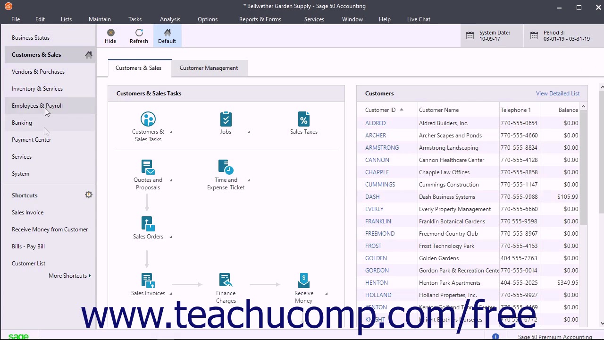Go to Vendors & Purchases
Screen dimensions: 604x340
tap(38, 72)
